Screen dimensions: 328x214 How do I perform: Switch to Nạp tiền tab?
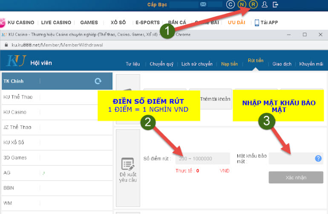click(x=230, y=64)
